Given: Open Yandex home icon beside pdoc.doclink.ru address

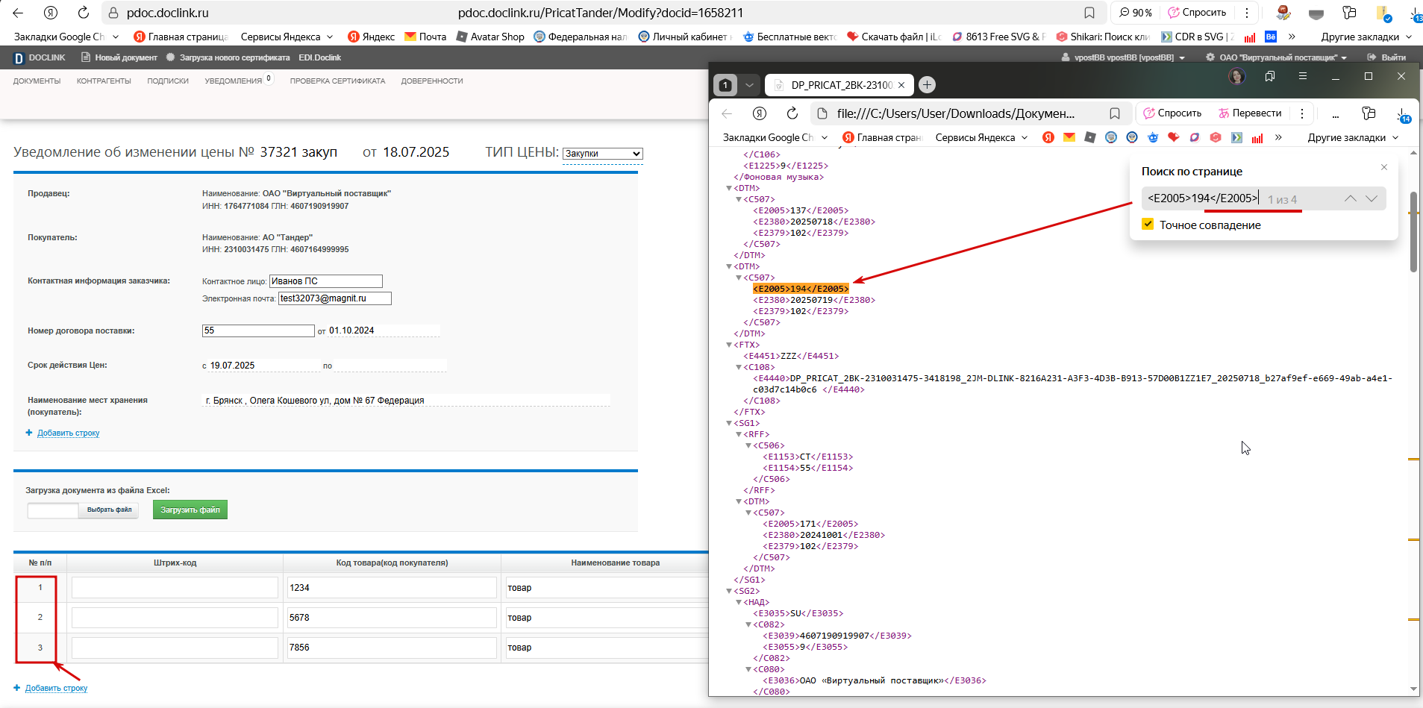Looking at the screenshot, I should (51, 13).
